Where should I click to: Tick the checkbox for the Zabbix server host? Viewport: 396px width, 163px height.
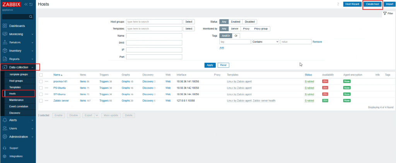(x=41, y=101)
